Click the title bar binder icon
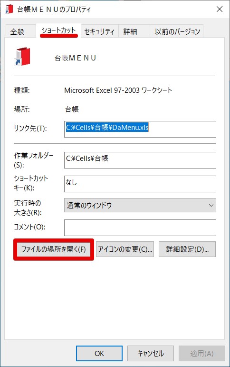Screen dimensions: 230x367 (x=9, y=9)
